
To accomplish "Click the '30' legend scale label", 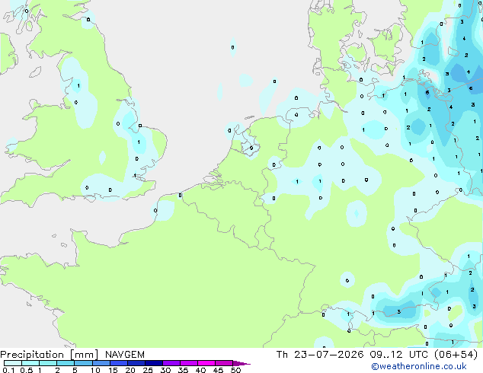I will (166, 370).
